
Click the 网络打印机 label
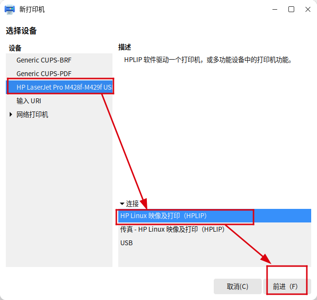32,115
